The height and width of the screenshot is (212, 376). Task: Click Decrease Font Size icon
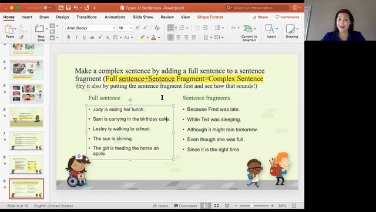tap(145, 28)
